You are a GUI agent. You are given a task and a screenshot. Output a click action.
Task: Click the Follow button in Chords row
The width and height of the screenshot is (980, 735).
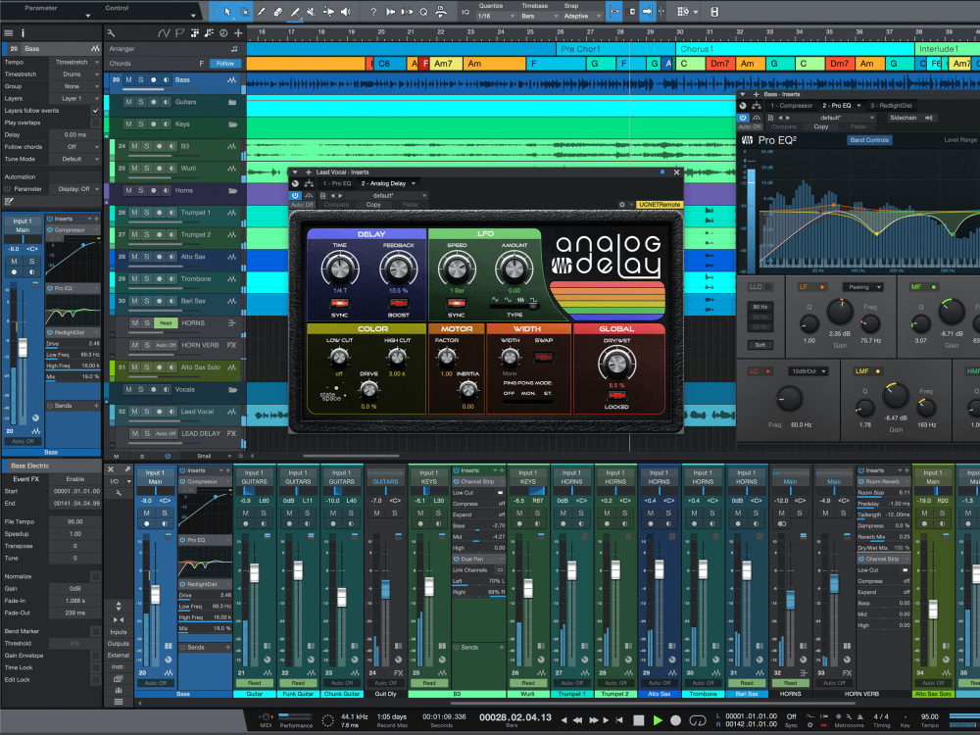click(225, 63)
